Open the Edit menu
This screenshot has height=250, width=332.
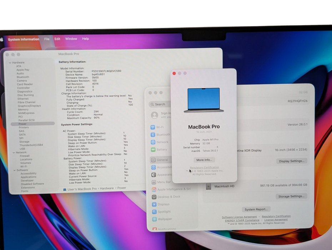pyautogui.click(x=57, y=39)
